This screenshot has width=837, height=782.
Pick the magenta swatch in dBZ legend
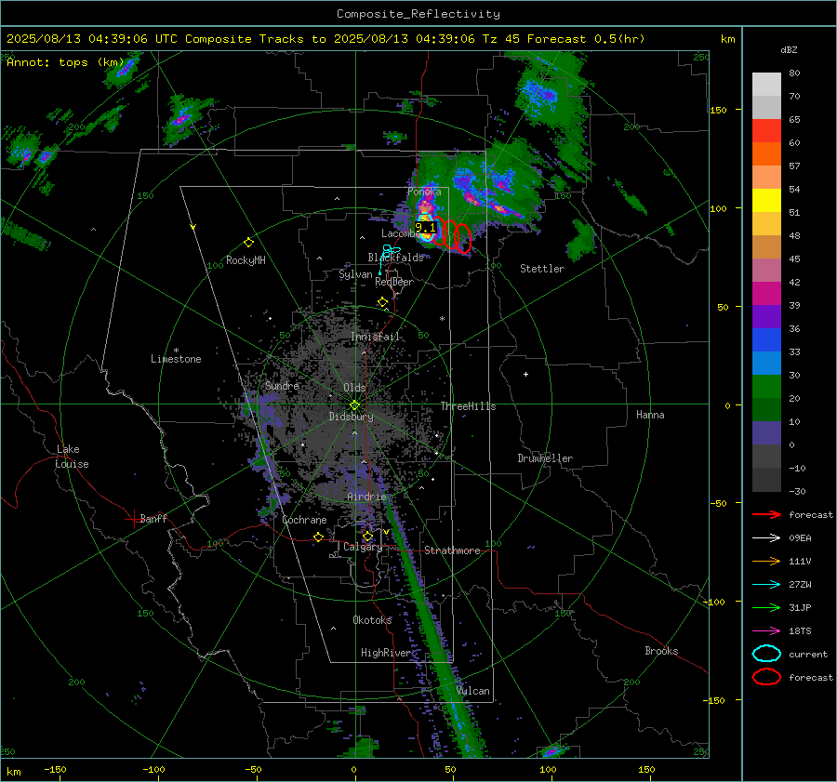pyautogui.click(x=766, y=294)
